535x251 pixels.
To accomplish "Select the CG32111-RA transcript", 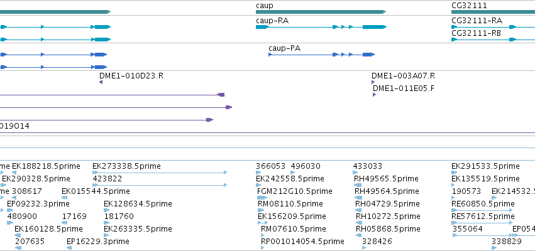I will 493,27.
